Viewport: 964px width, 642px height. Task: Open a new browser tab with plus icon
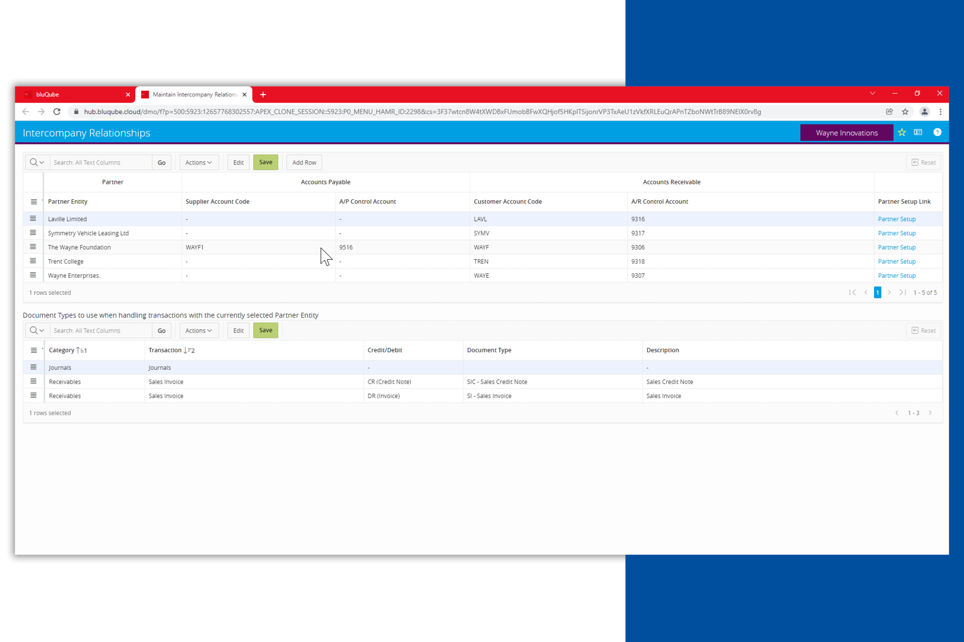263,95
